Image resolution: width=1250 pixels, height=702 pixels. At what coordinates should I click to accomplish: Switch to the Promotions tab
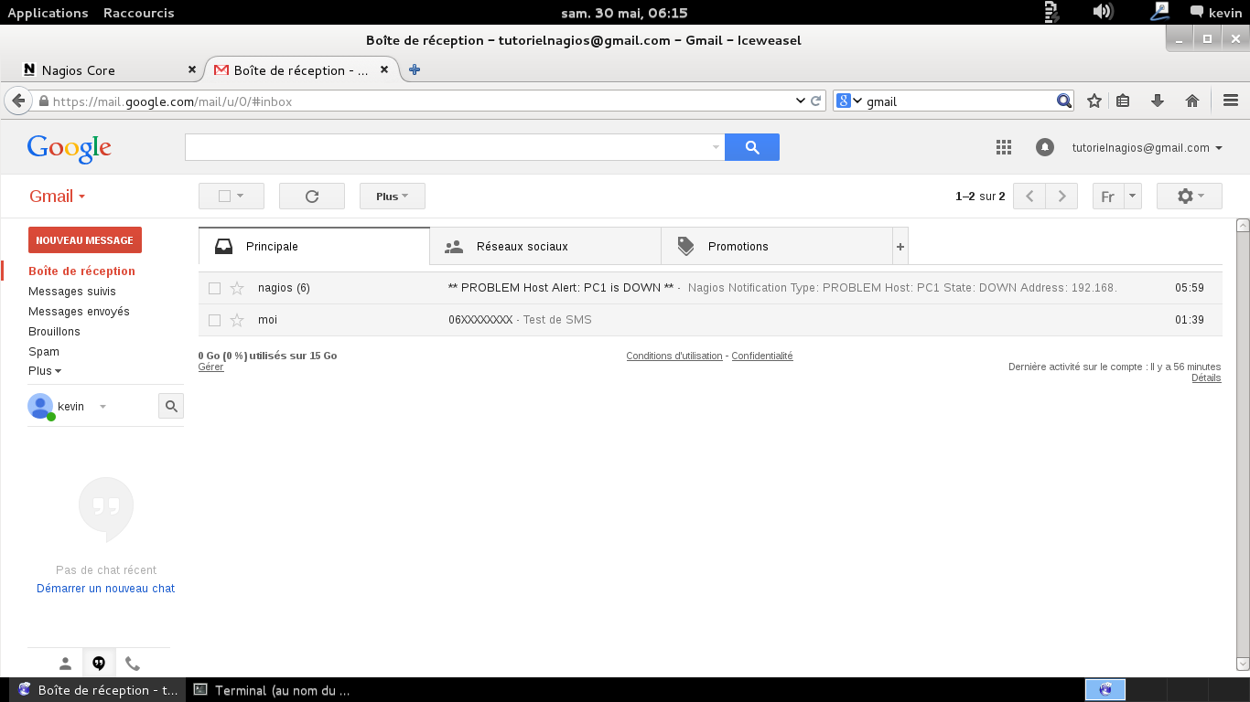777,247
